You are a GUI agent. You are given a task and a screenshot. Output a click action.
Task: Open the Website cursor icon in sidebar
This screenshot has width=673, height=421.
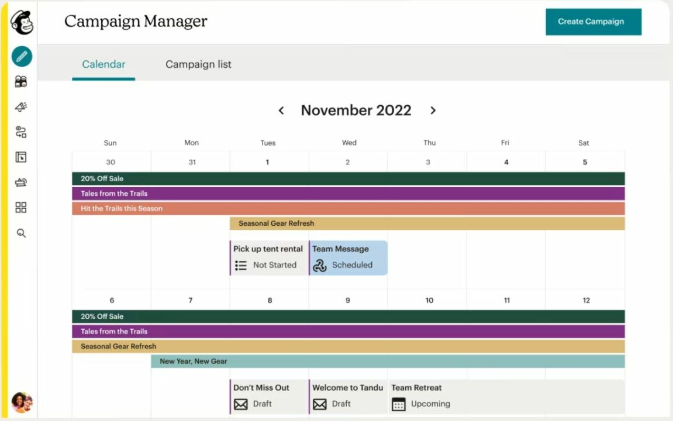point(21,157)
